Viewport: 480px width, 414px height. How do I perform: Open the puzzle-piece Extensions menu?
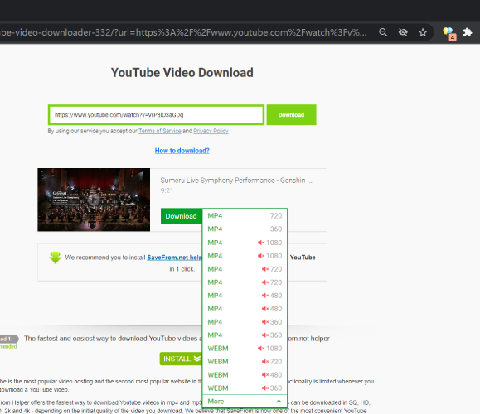(x=468, y=32)
